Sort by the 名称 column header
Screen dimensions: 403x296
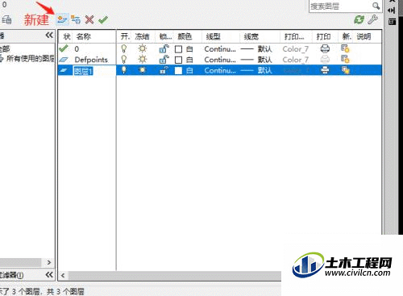tap(84, 36)
